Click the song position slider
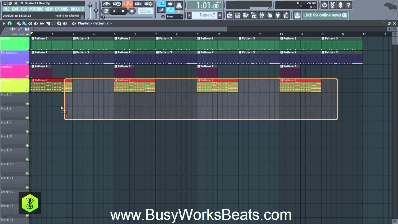This screenshot has height=224, width=398. (127, 17)
